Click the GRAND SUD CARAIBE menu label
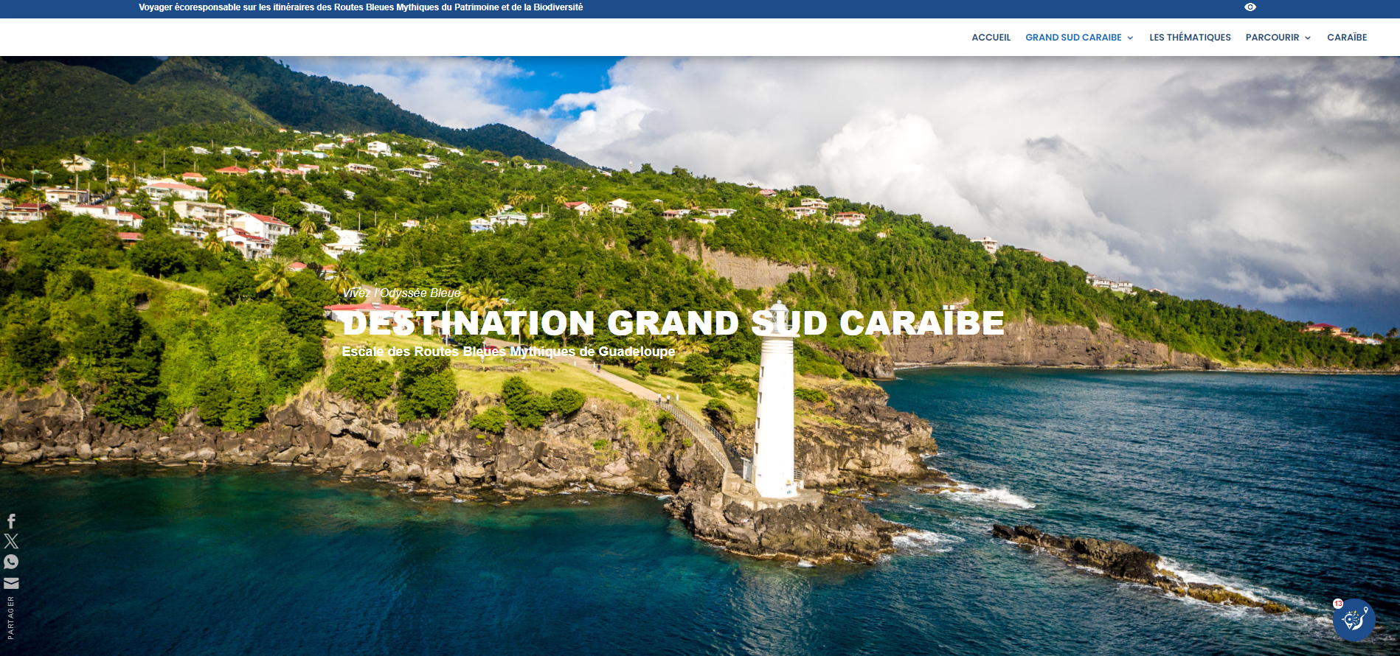This screenshot has width=1400, height=656. (x=1073, y=38)
